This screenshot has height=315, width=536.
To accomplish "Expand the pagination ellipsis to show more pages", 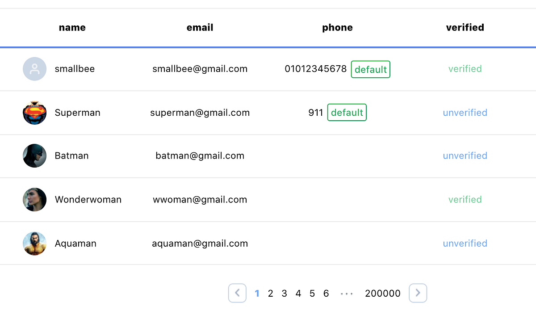I will click(347, 293).
